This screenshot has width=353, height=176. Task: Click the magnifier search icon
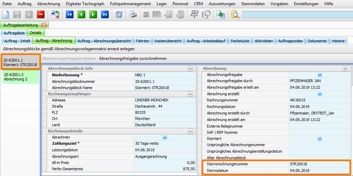tap(235, 15)
